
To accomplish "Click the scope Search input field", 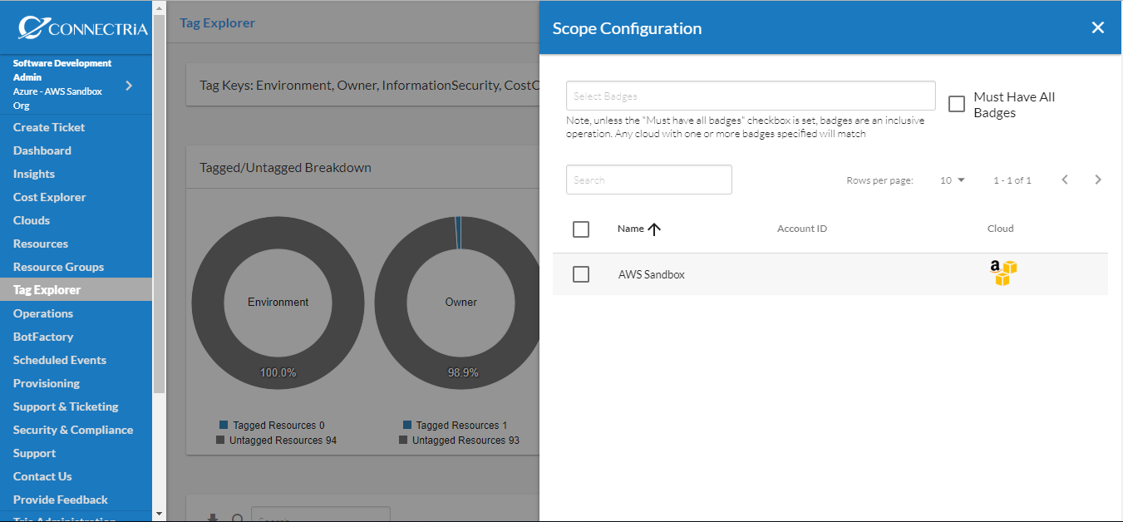I will click(x=649, y=180).
